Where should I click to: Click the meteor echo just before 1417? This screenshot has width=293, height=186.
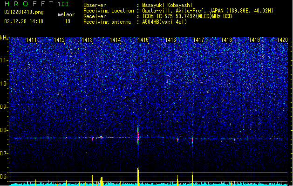[x=192, y=140]
